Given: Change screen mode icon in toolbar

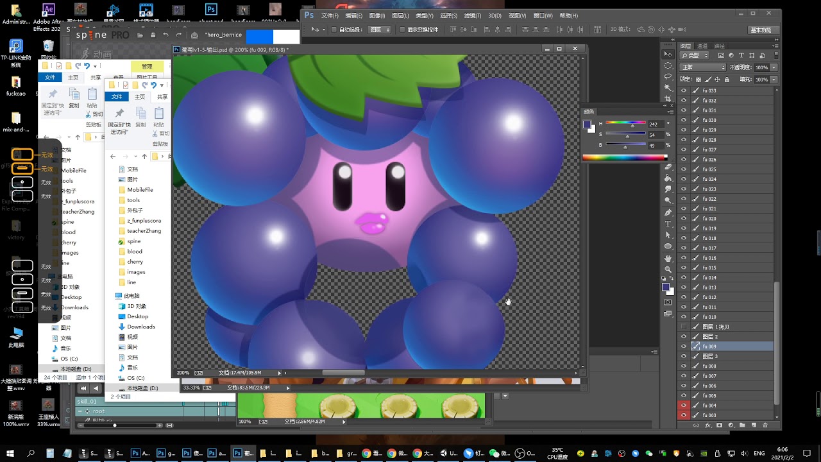Looking at the screenshot, I should [668, 314].
